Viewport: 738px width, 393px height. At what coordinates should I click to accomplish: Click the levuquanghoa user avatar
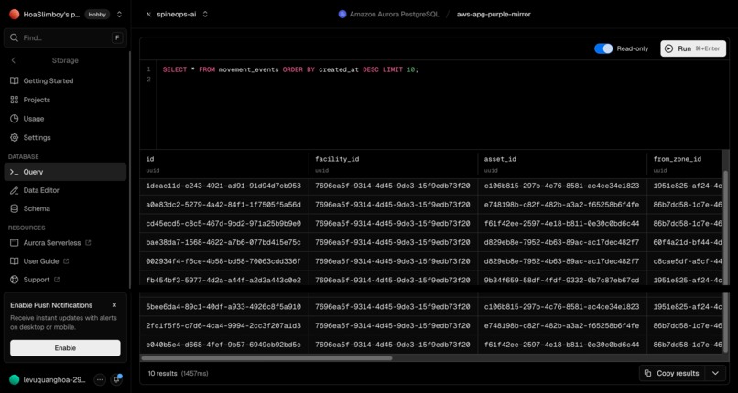tap(14, 380)
